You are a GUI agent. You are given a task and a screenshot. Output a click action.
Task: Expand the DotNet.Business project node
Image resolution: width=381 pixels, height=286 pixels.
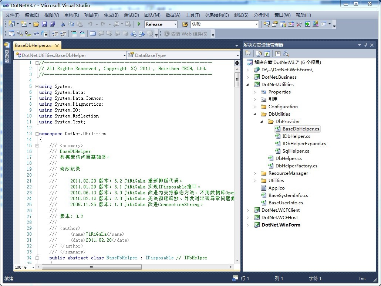click(x=247, y=78)
